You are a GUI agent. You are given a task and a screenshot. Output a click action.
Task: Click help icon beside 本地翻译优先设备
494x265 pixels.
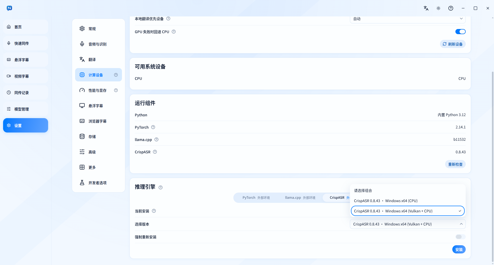[168, 18]
